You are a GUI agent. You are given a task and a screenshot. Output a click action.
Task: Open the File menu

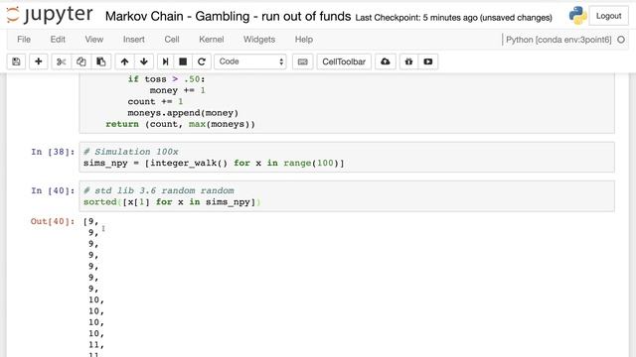(24, 40)
